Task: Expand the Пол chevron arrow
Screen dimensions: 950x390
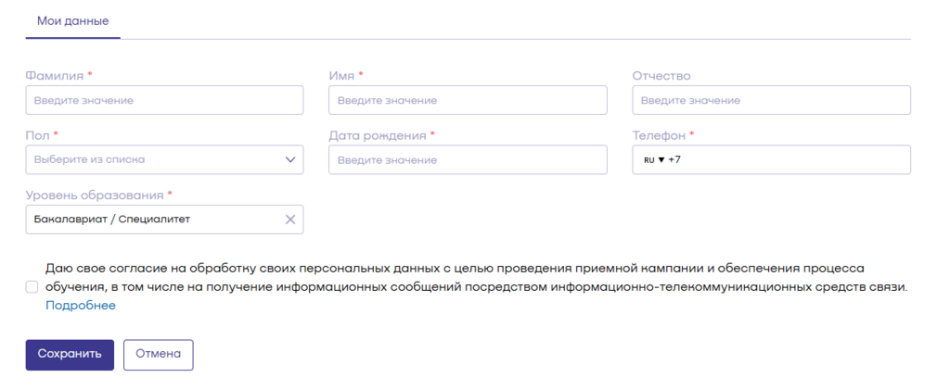Action: (290, 159)
